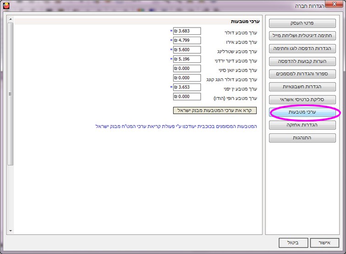Click the vertical scrollbar on the left edge
346x254 pixels.
[x=11, y=94]
